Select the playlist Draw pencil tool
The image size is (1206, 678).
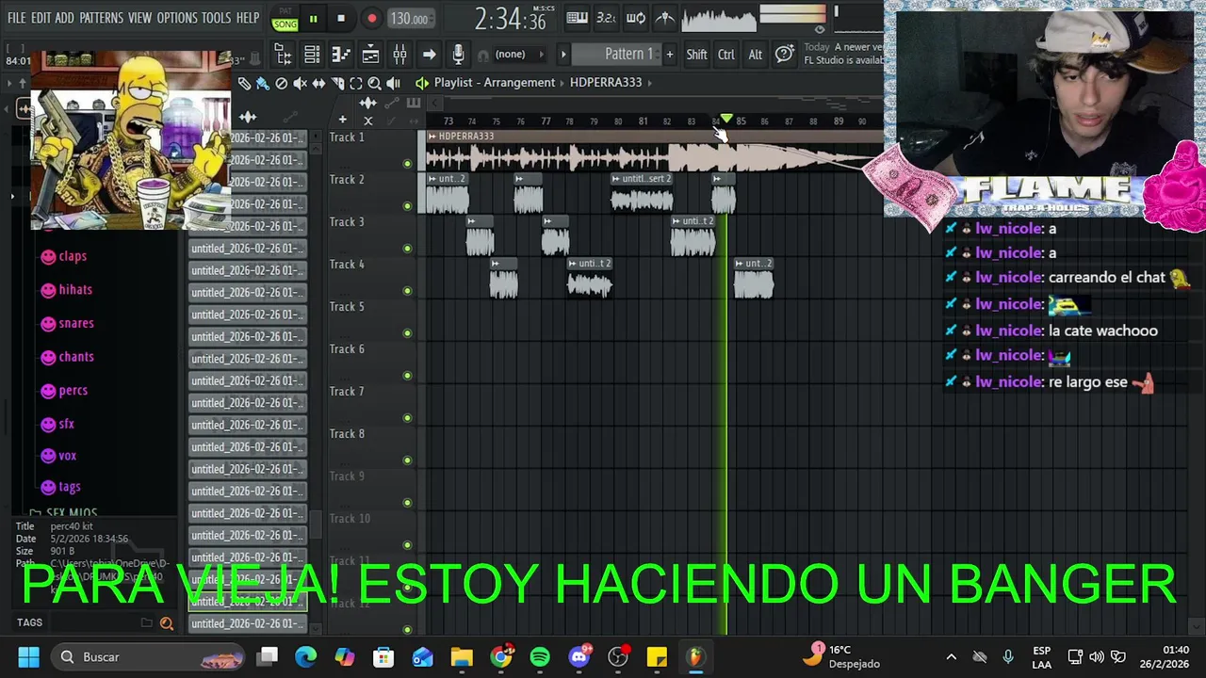tap(244, 83)
